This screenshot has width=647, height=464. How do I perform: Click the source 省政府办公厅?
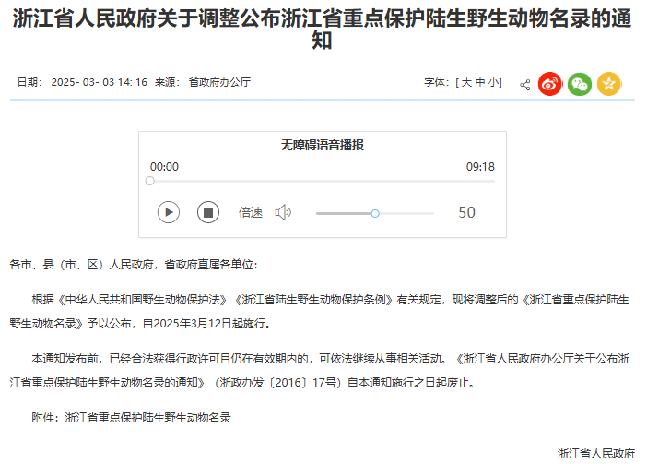[219, 82]
